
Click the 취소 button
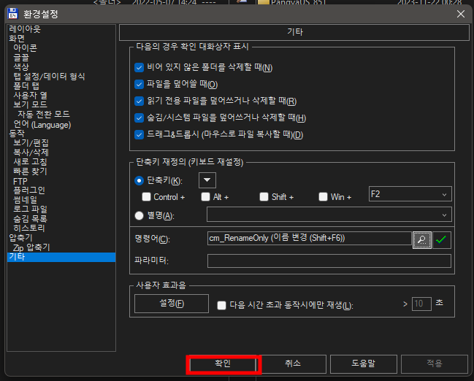(x=293, y=363)
